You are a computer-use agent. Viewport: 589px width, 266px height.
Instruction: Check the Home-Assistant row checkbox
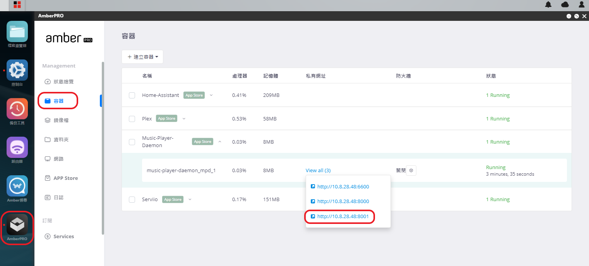132,95
